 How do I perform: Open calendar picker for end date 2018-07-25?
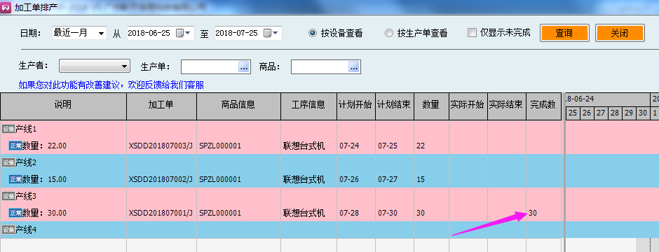271,33
